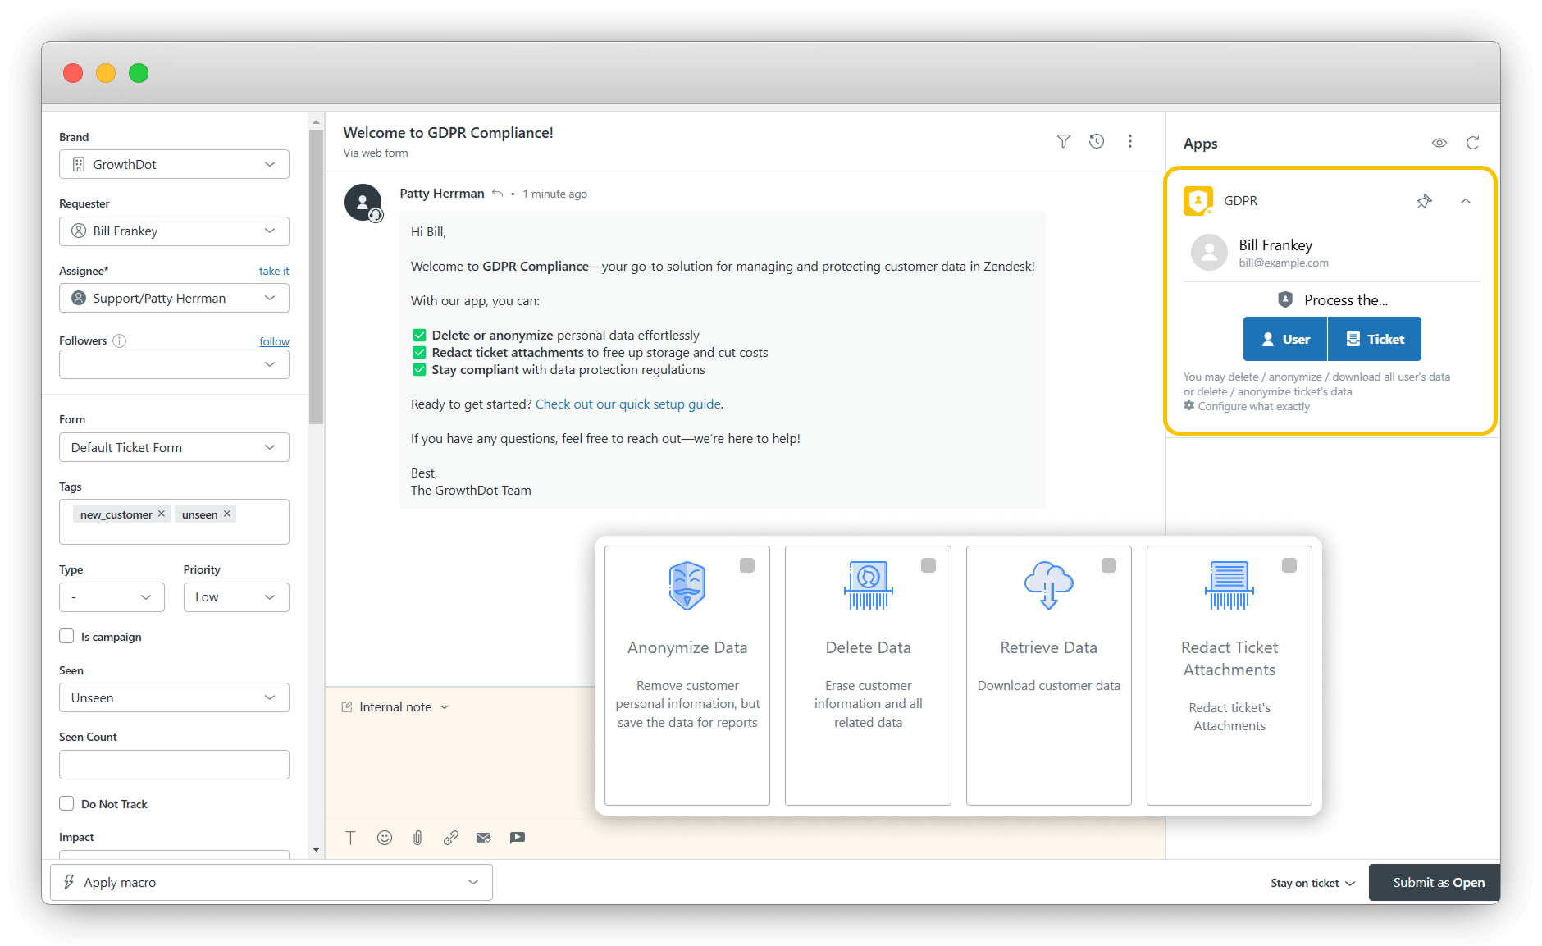1542x946 pixels.
Task: Reload apps with the refresh icon
Action: click(1472, 143)
